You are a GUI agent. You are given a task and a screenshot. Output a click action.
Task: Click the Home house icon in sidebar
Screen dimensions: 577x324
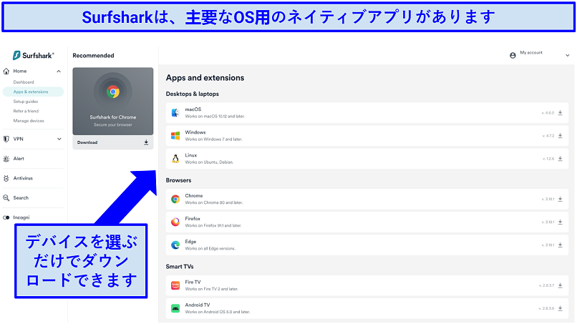point(6,72)
